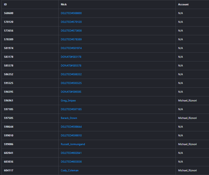Click the Account column header
The height and width of the screenshot is (175, 209).
(x=183, y=5)
